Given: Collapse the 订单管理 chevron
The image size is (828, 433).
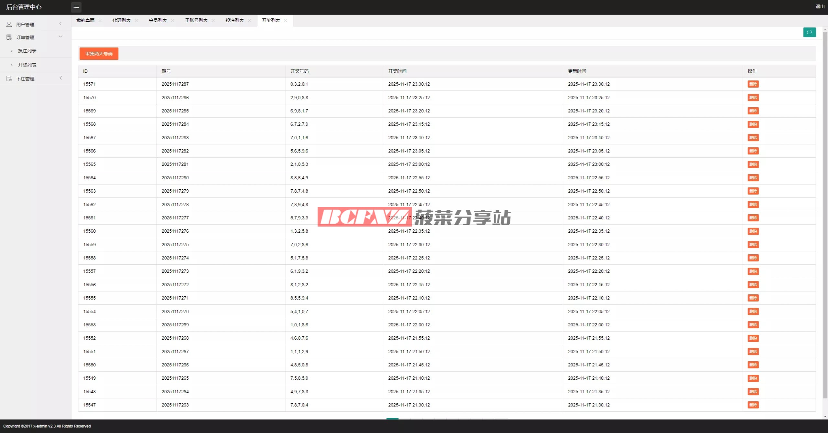Looking at the screenshot, I should pos(60,37).
